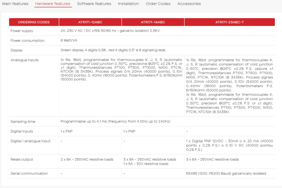This screenshot has width=282, height=188.
Task: Click the ATR171-23ABC-T analogue inputs description text
Action: point(230,86)
